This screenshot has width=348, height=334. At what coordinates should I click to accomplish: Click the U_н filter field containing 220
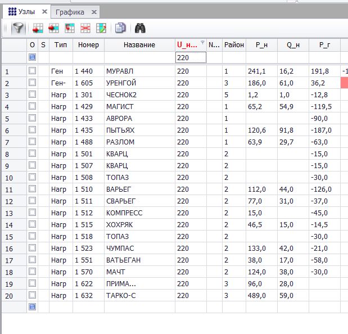click(191, 57)
